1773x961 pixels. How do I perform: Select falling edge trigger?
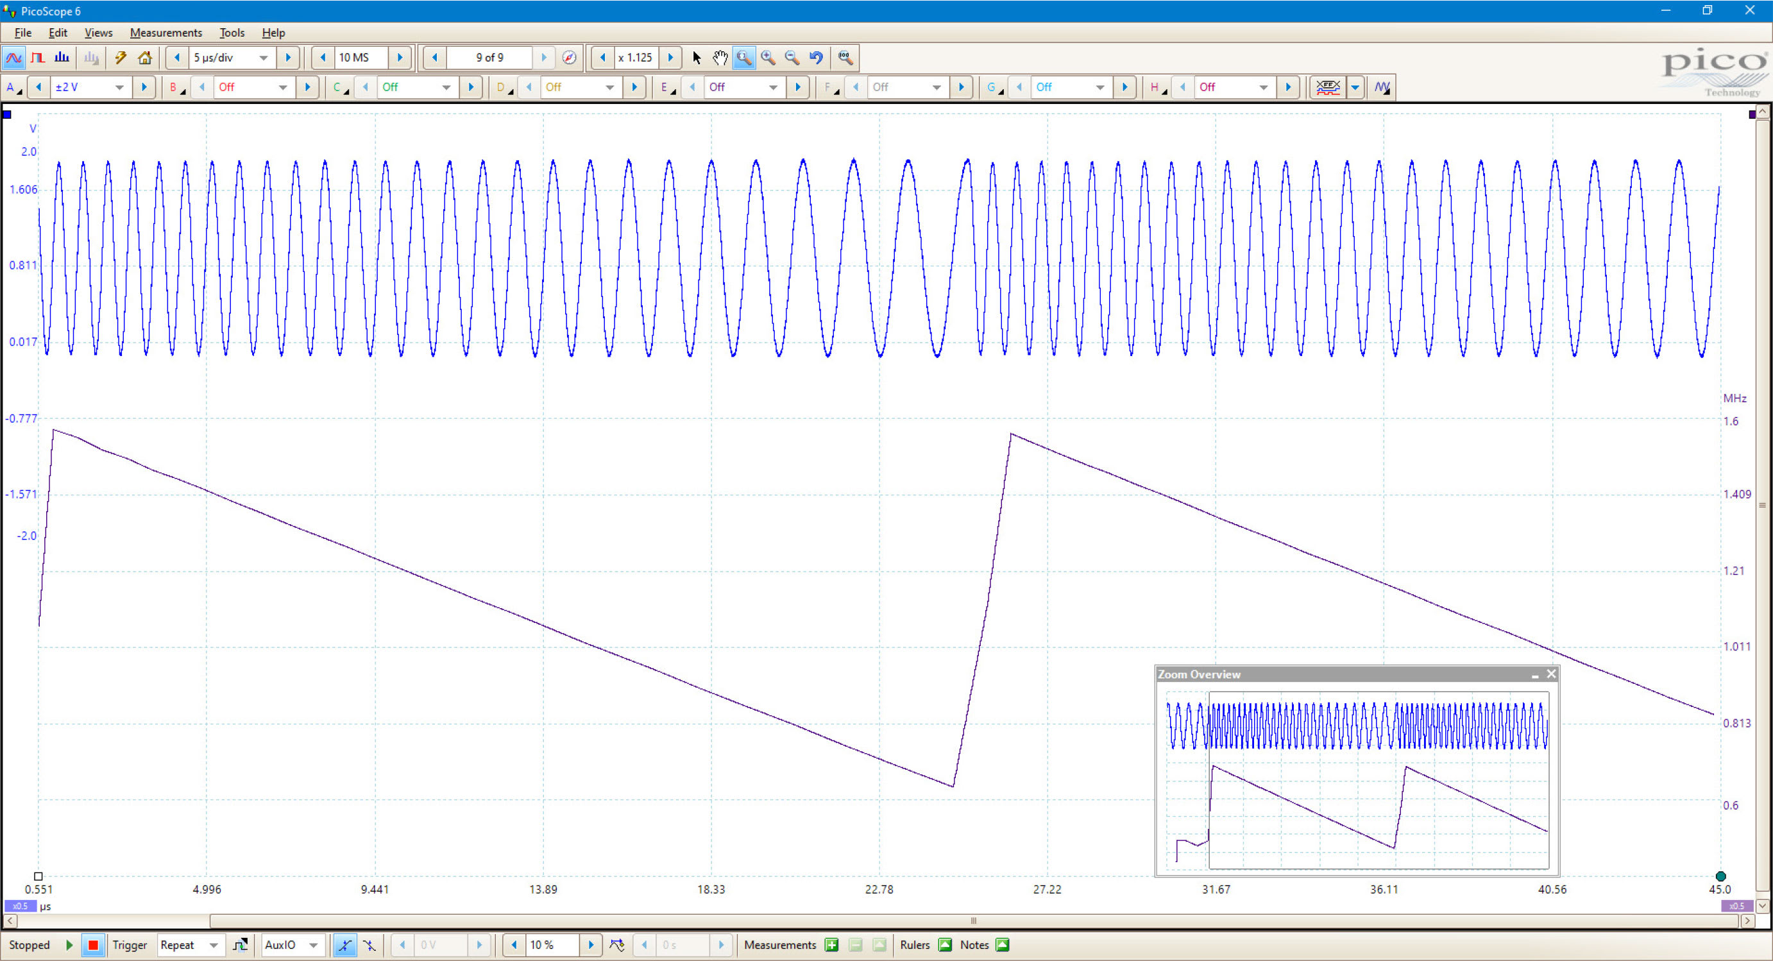pos(369,945)
